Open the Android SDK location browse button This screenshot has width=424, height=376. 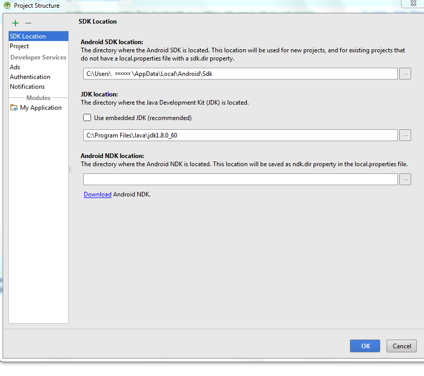(405, 73)
